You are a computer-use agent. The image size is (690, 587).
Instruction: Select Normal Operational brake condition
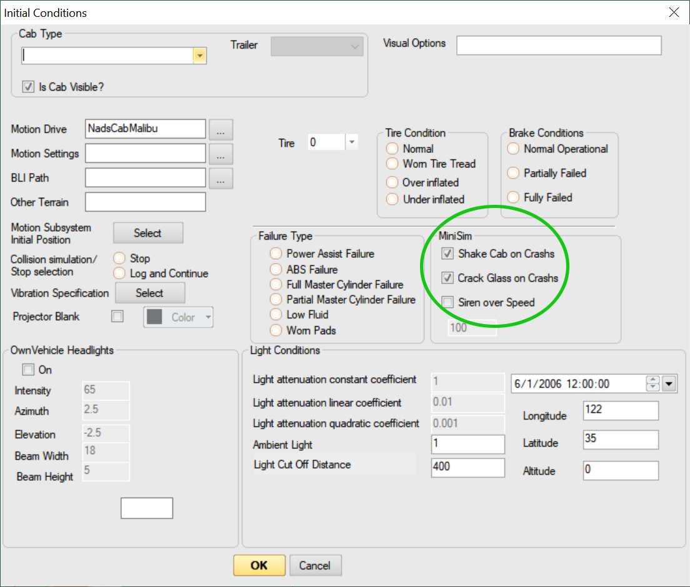[513, 149]
